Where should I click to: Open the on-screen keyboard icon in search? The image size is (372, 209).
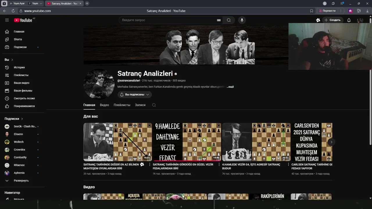point(219,20)
